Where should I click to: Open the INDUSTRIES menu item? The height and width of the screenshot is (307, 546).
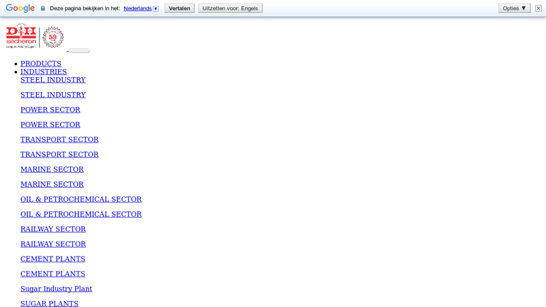tap(44, 72)
